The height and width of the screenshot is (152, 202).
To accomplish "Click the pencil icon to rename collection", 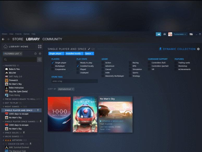I will tap(89, 49).
